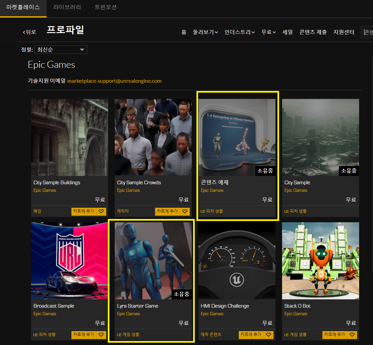373x345 pixels.
Task: Expand the 인더스트리 menu
Action: click(239, 32)
